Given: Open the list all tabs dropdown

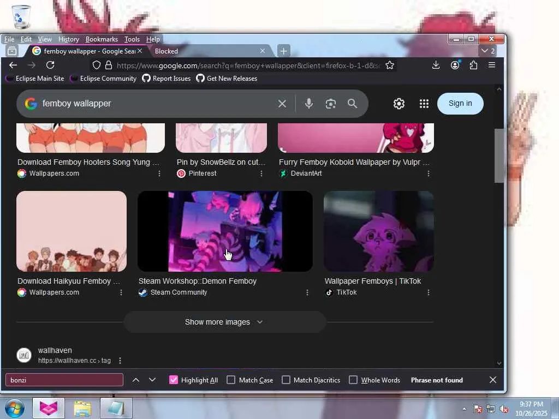Looking at the screenshot, I should (x=487, y=51).
